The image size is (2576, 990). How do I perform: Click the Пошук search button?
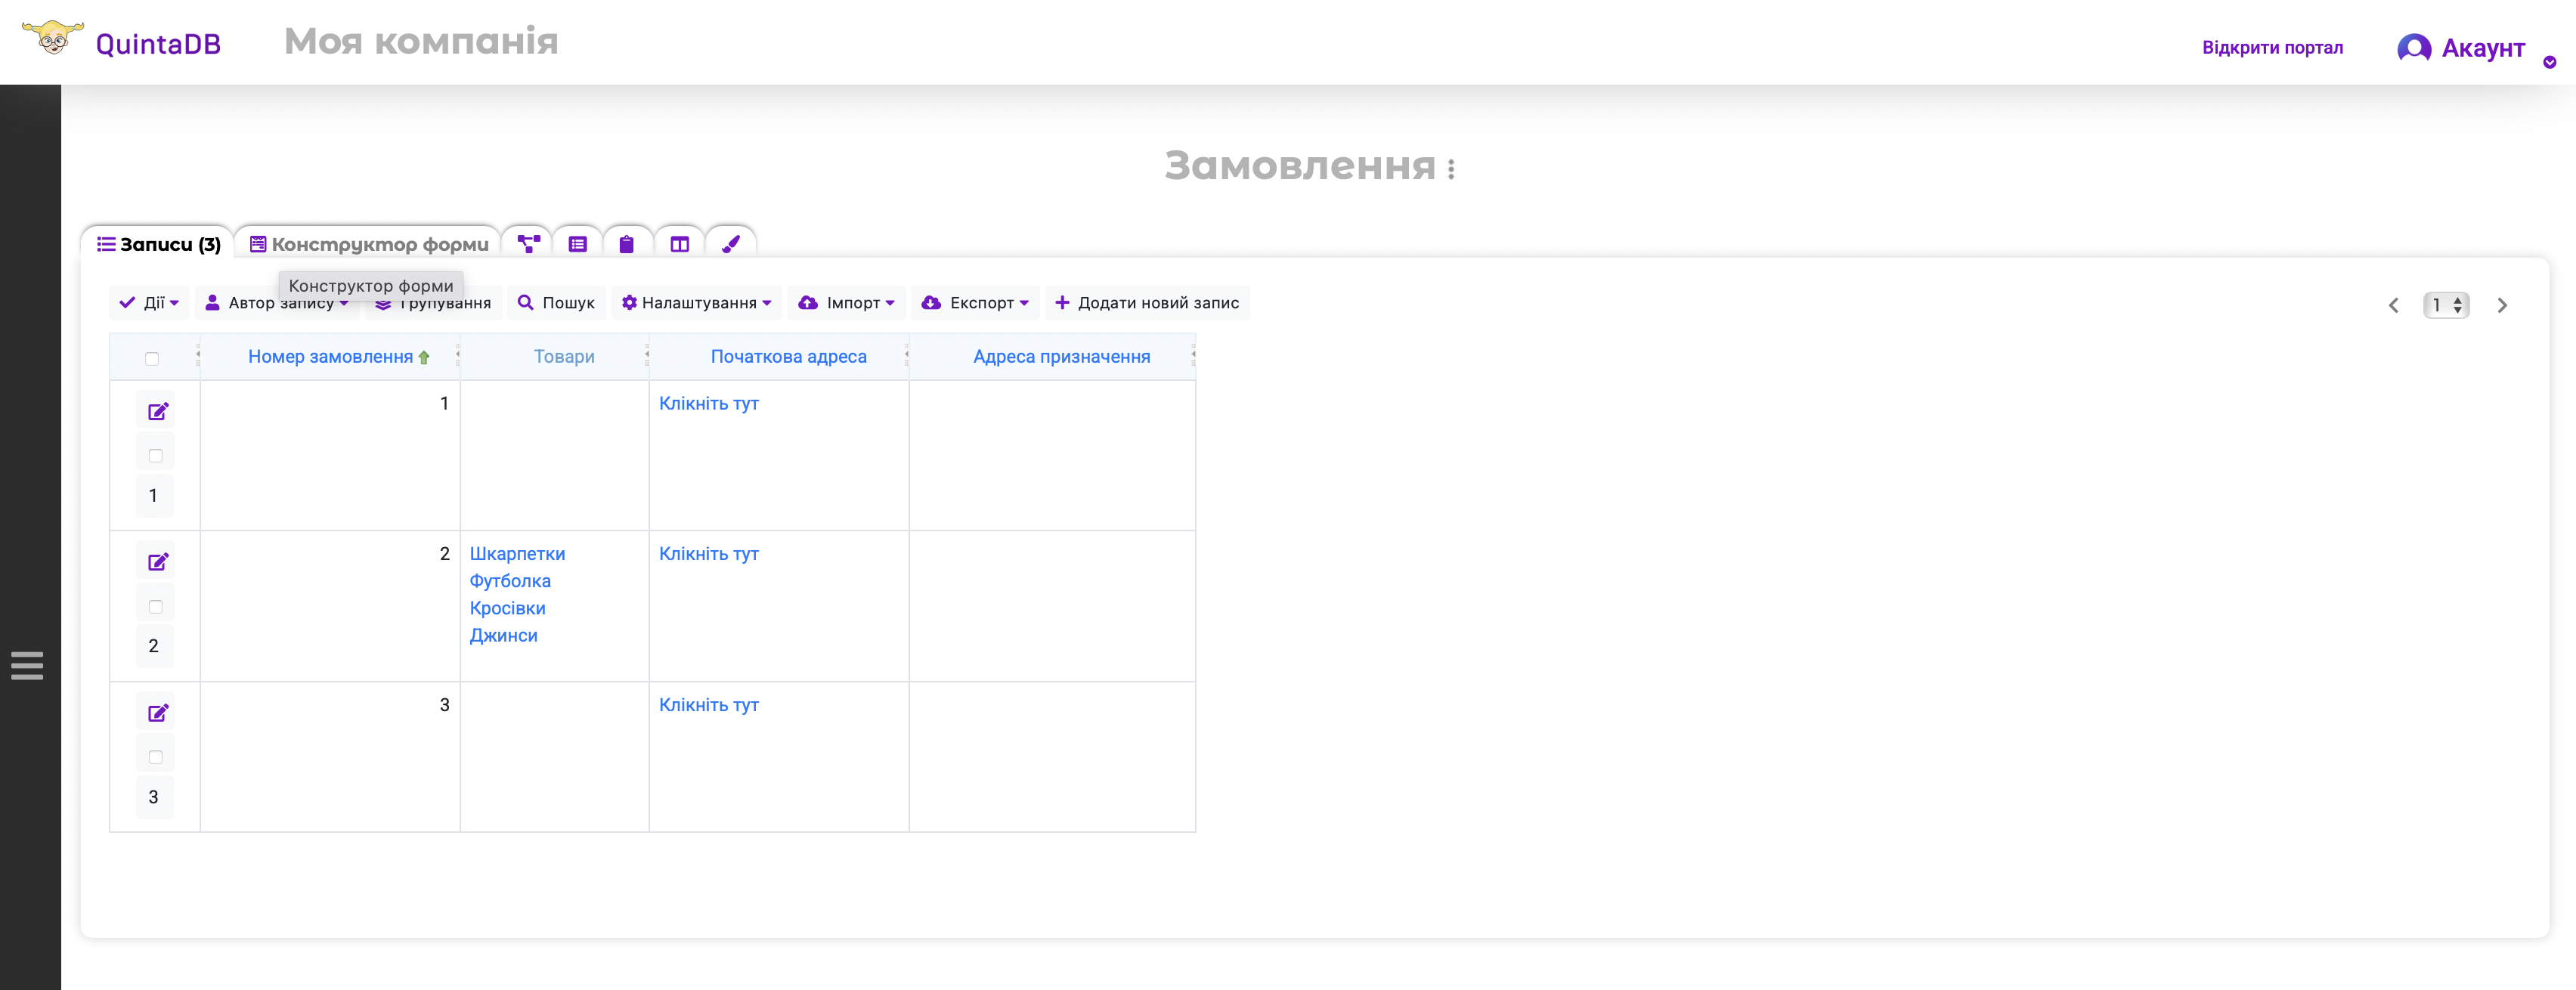point(557,303)
